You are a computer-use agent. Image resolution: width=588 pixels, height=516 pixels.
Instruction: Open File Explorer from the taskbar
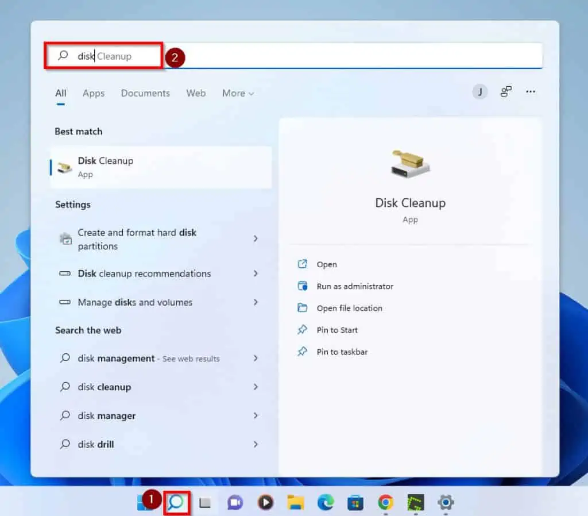(296, 502)
